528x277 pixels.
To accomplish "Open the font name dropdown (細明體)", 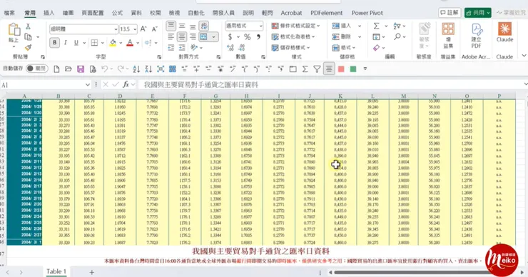I will [116, 29].
